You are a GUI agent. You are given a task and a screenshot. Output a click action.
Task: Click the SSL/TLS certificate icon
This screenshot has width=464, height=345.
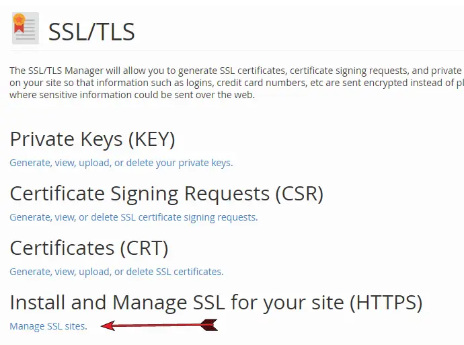[x=26, y=28]
